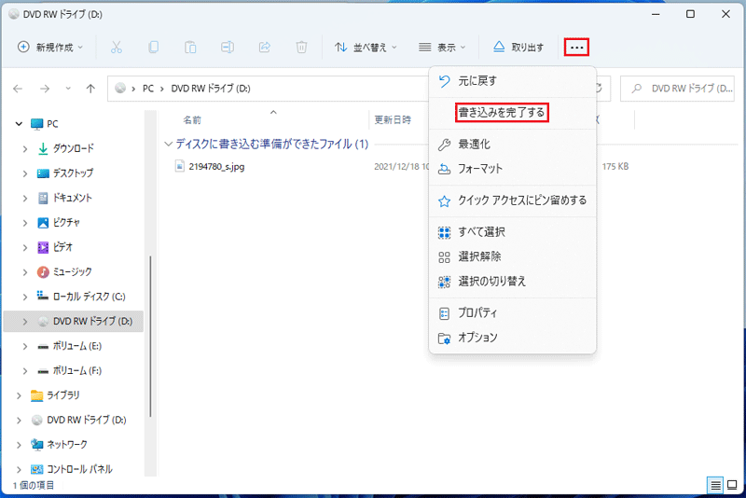Select ネットワーク in navigation pane
This screenshot has width=746, height=498.
tap(59, 445)
